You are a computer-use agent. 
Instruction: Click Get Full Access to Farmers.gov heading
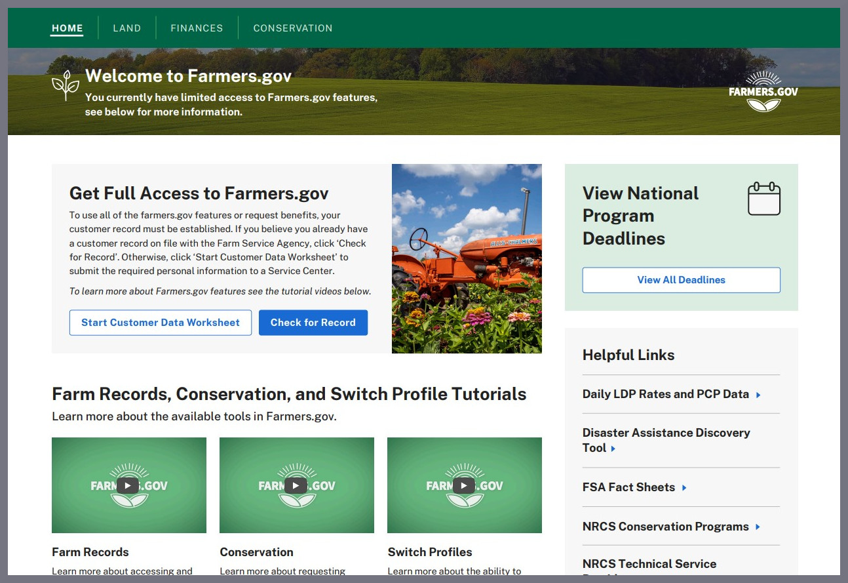pyautogui.click(x=199, y=193)
